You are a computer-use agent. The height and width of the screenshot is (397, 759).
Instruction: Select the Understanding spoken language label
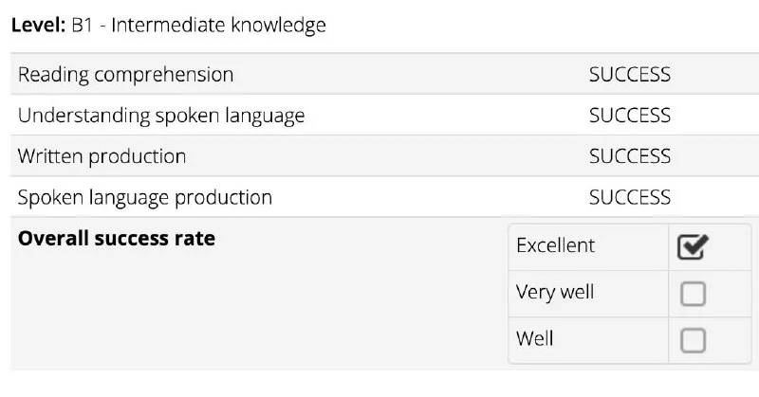pos(161,116)
